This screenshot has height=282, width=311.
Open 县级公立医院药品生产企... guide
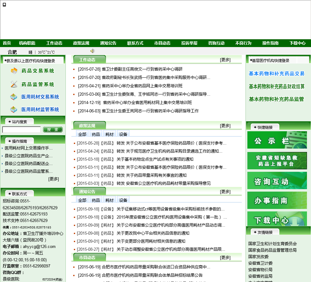(x=29, y=156)
